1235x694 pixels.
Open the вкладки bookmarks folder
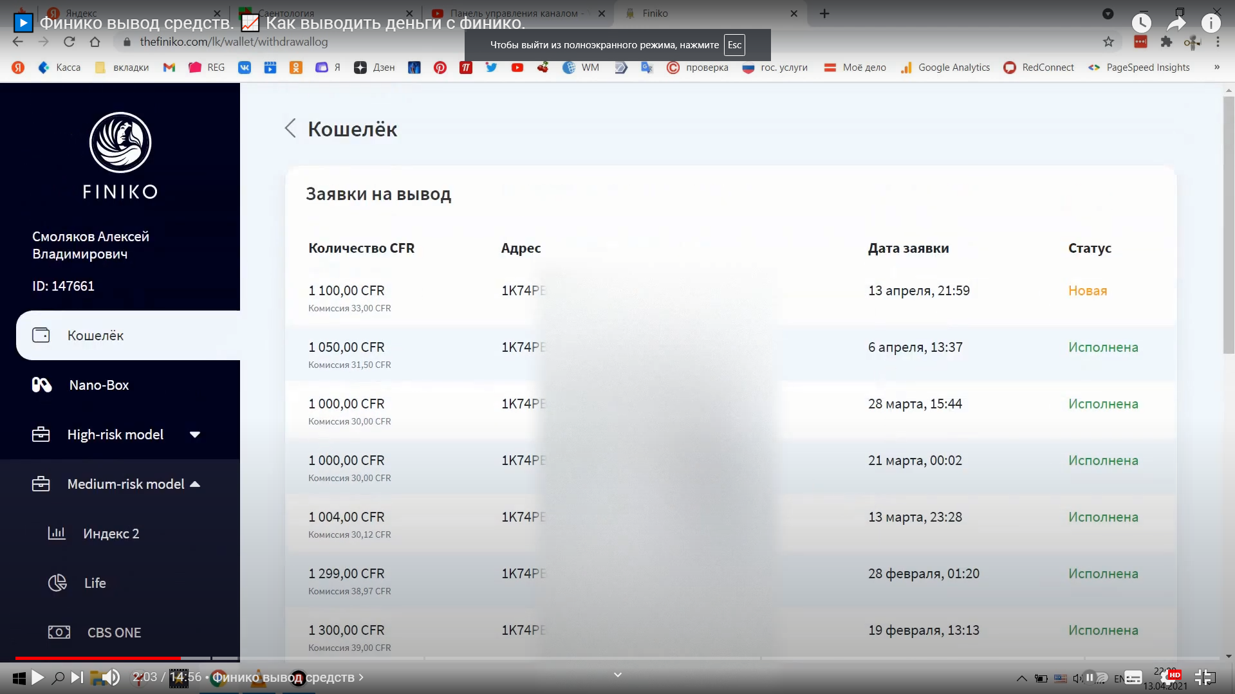122,68
